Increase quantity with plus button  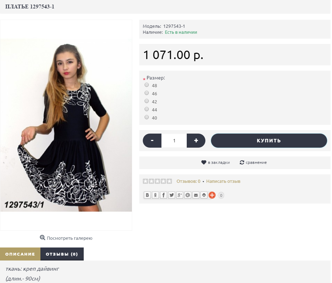[x=196, y=141]
